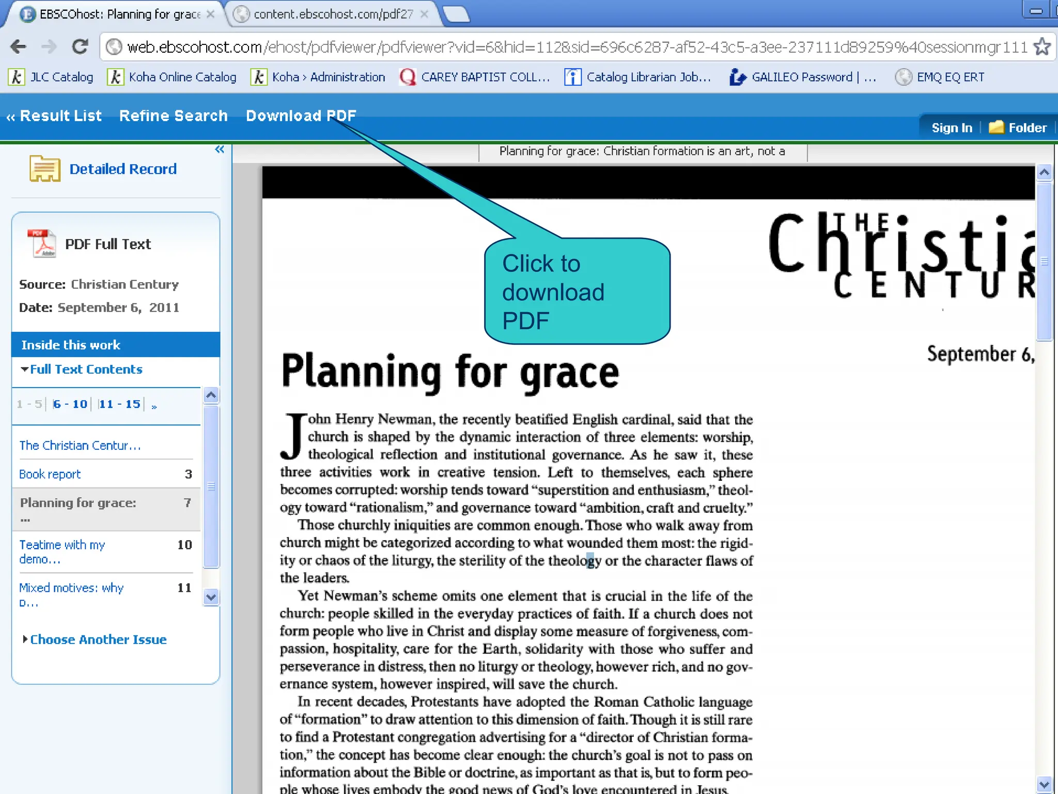This screenshot has height=794, width=1058.
Task: Expand Choose Another Issue
Action: (x=95, y=639)
